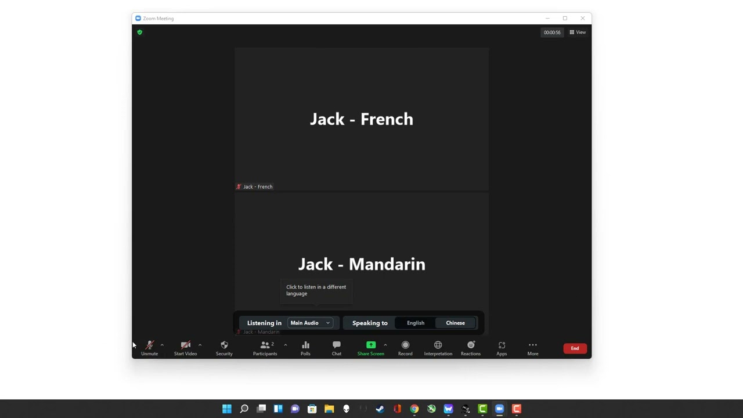Open the Chat panel
743x418 pixels.
(337, 348)
